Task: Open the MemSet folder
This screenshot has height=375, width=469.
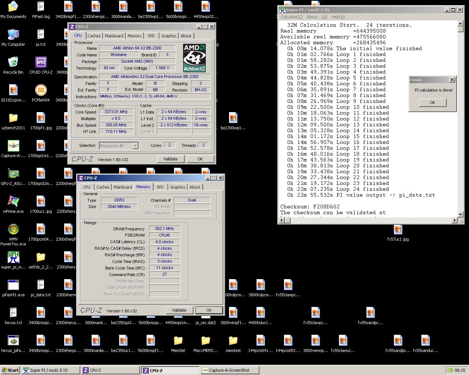Action: tap(178, 344)
